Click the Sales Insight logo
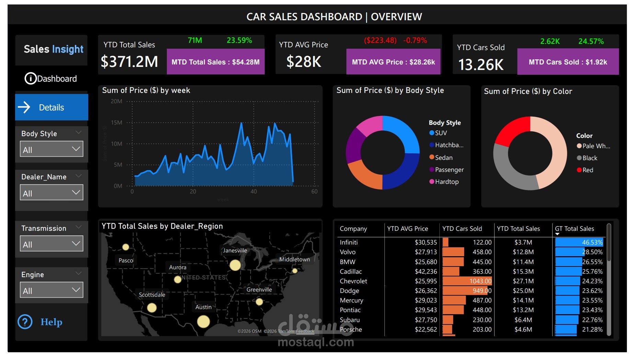This screenshot has height=356, width=632. point(53,49)
